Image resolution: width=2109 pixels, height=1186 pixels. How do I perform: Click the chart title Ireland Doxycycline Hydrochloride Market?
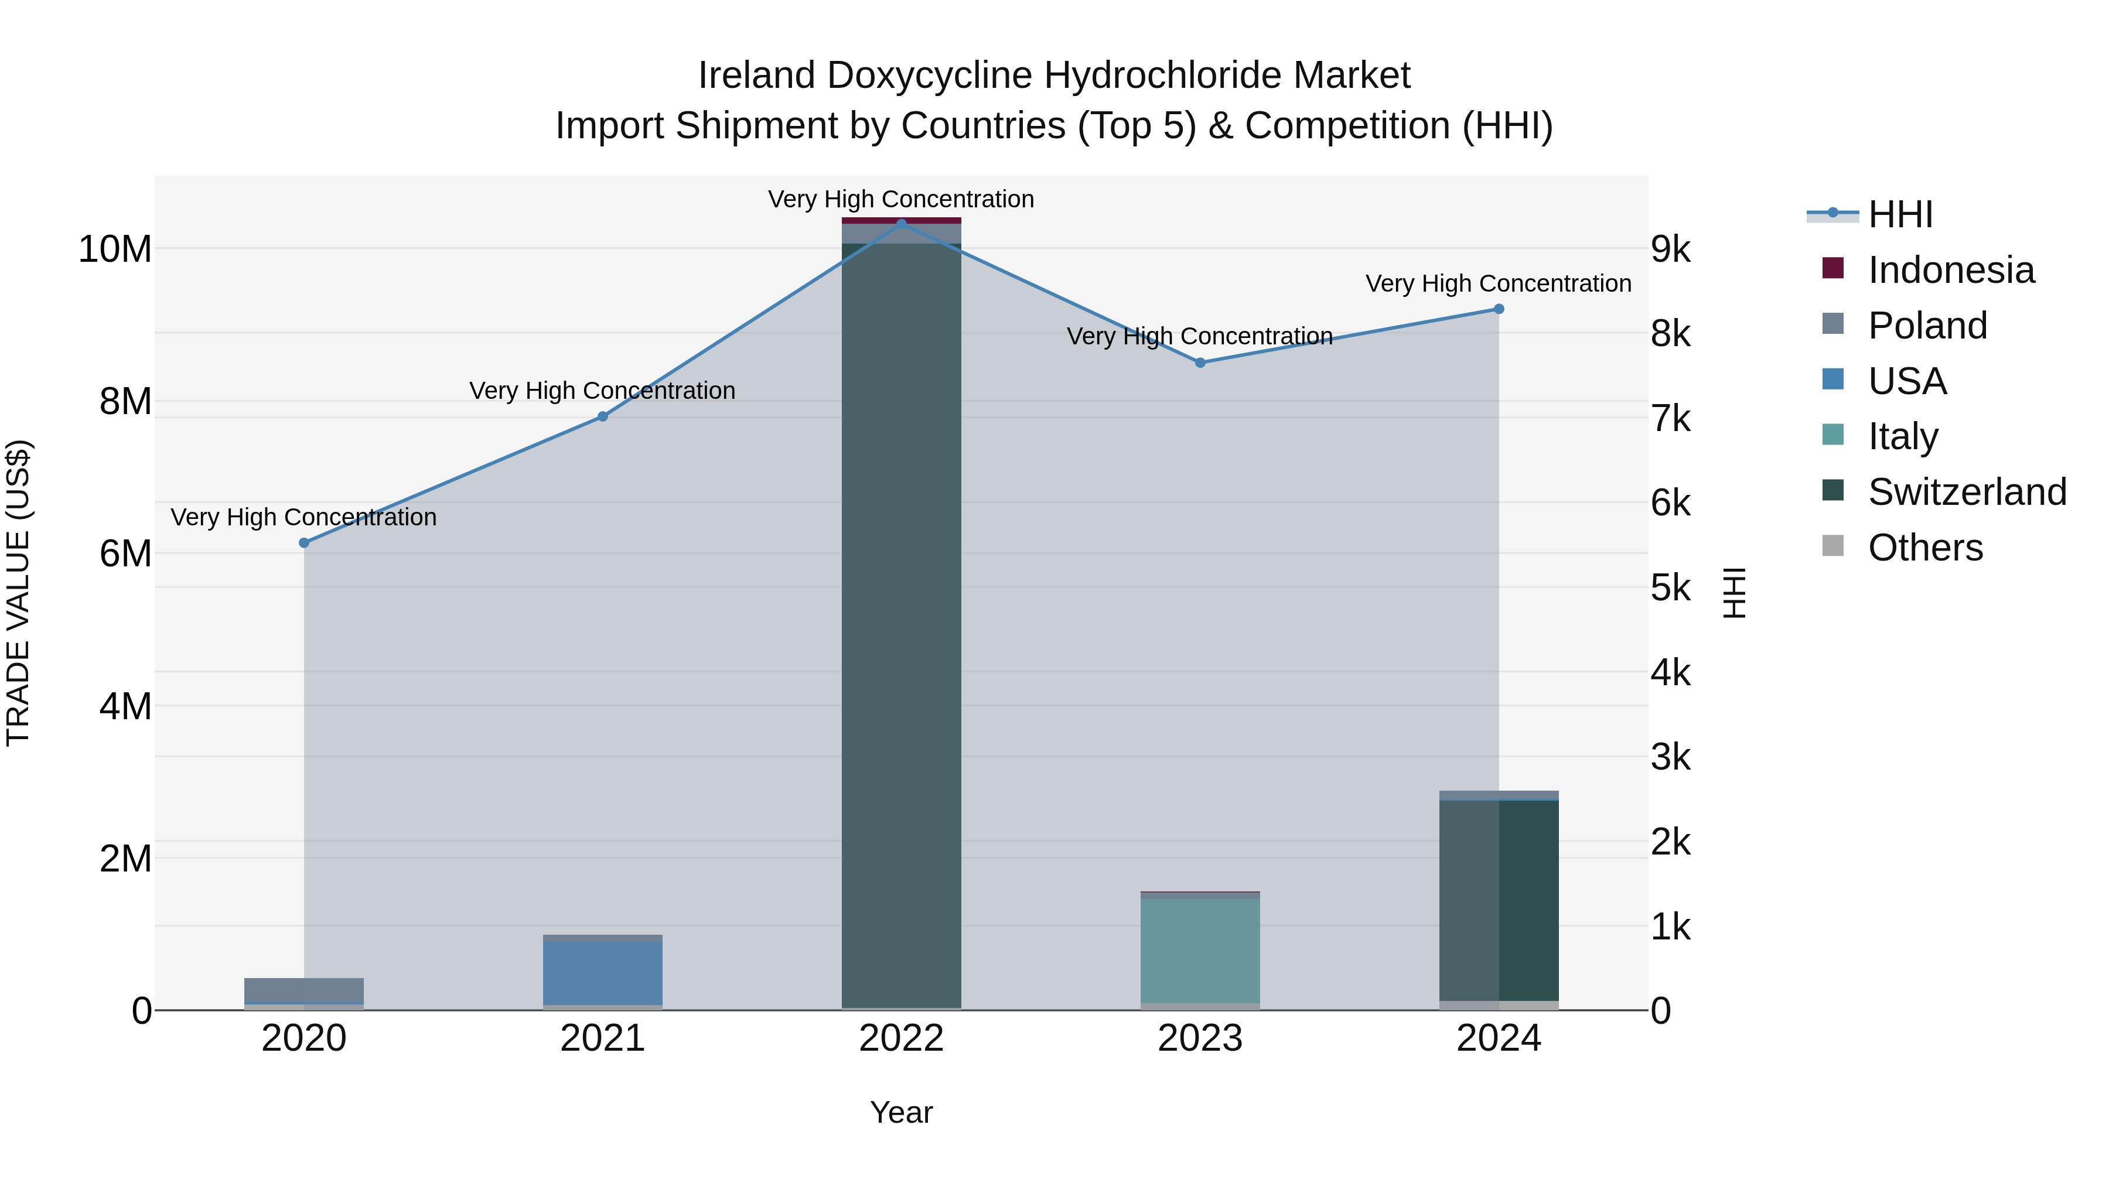(x=1054, y=76)
